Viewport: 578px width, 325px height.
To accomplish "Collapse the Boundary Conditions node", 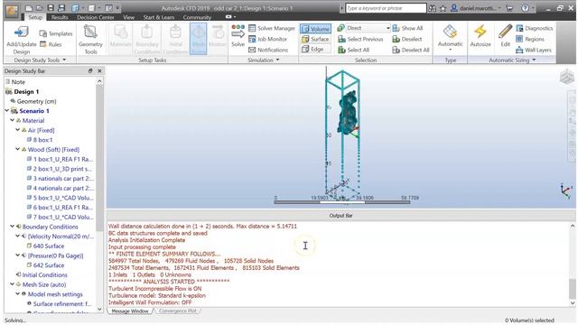I will [12, 227].
